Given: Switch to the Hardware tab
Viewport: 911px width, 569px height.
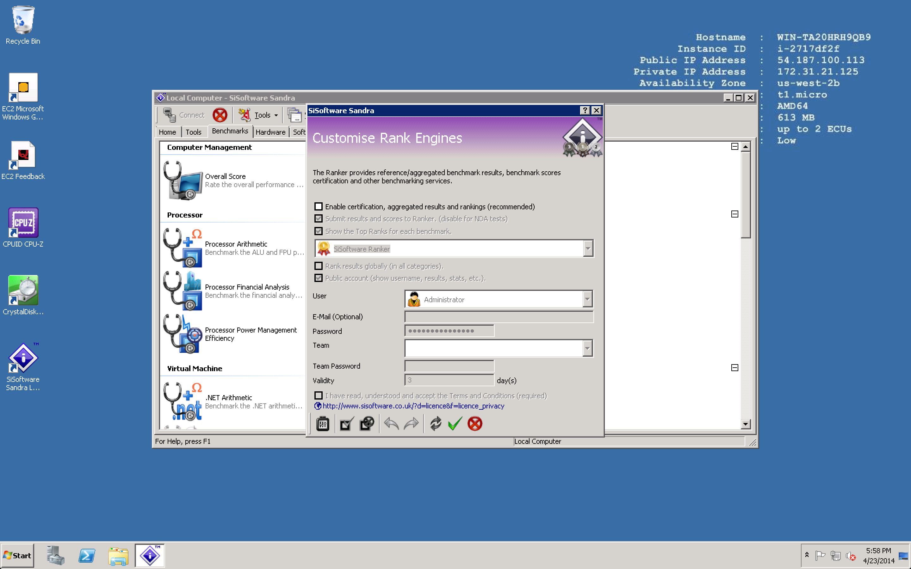Looking at the screenshot, I should [x=270, y=132].
